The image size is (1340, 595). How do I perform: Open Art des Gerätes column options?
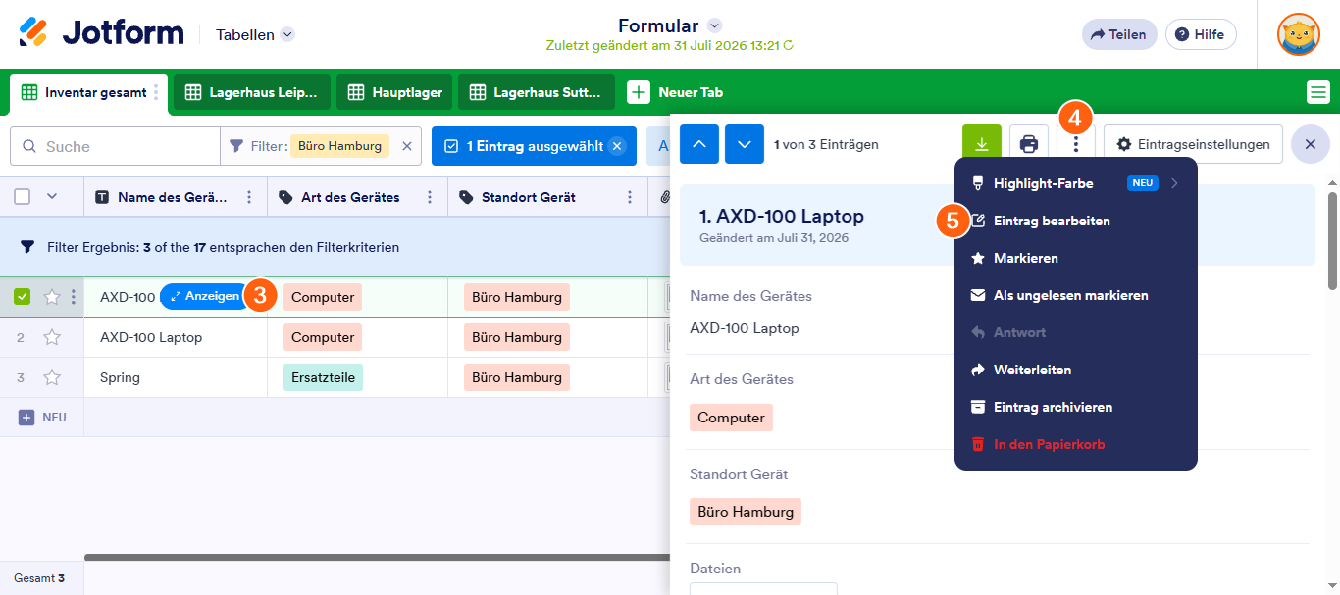point(430,197)
